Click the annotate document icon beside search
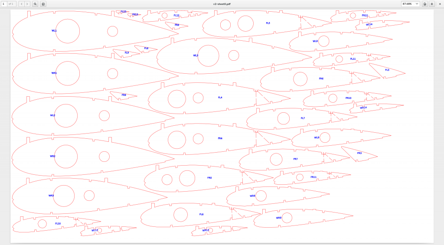The width and height of the screenshot is (444, 245). [x=43, y=4]
